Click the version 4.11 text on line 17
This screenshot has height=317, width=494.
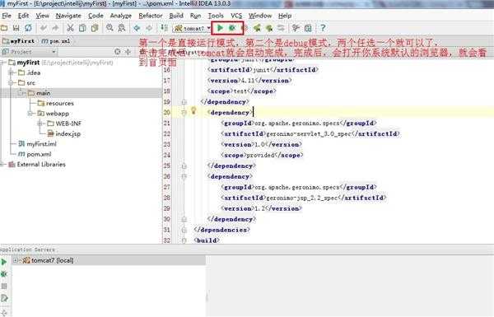(x=249, y=81)
